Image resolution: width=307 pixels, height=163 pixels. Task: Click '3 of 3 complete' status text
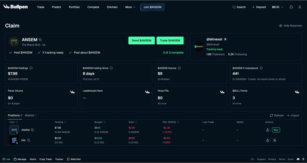[x=173, y=52]
